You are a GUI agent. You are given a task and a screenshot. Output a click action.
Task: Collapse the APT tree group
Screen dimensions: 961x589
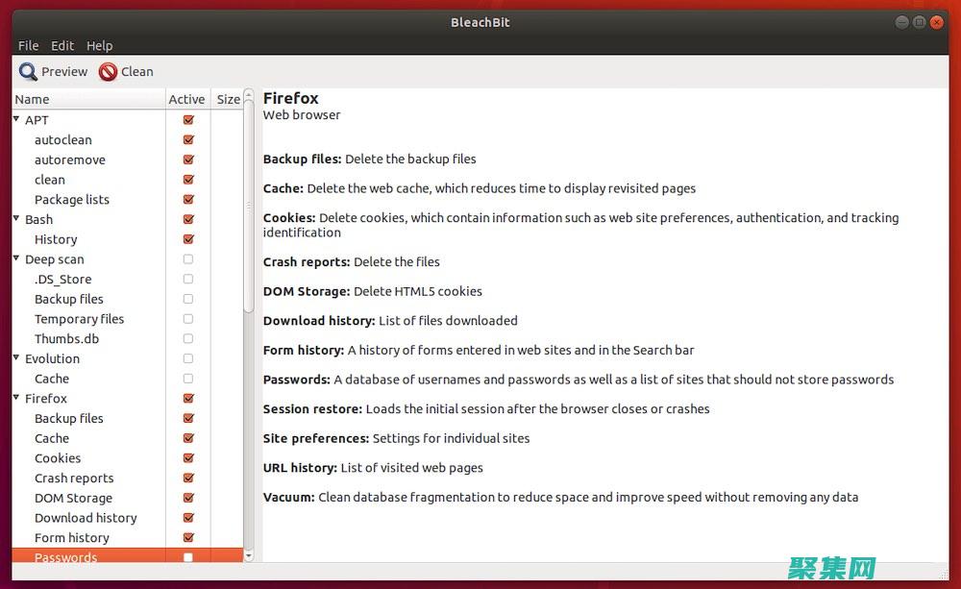[16, 119]
